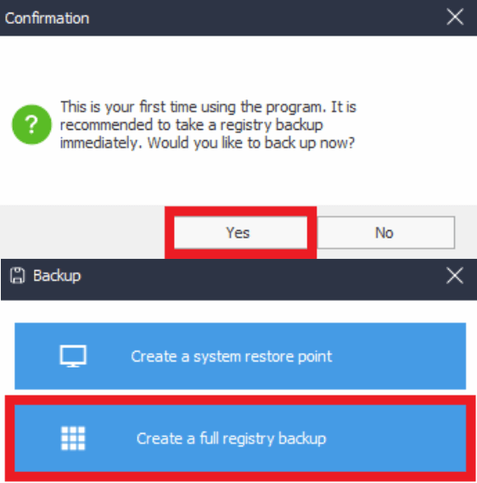Click the first-time program message text

208,125
